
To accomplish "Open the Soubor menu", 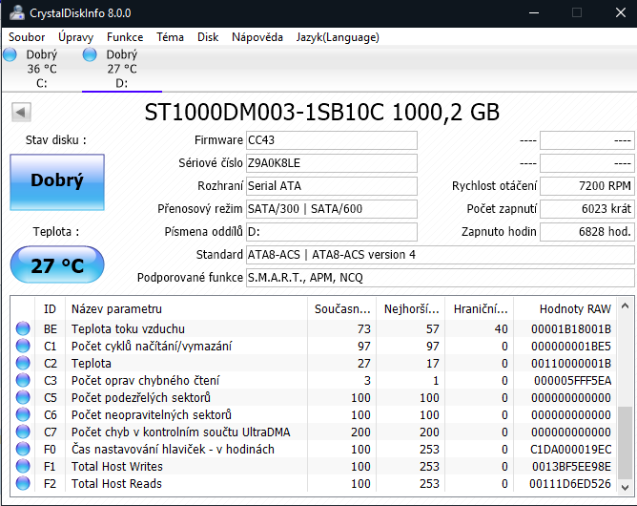I will pos(27,37).
